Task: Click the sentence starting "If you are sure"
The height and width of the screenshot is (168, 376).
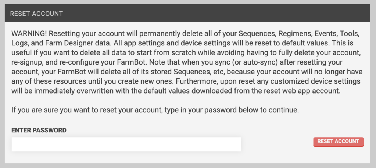Action: (155, 110)
